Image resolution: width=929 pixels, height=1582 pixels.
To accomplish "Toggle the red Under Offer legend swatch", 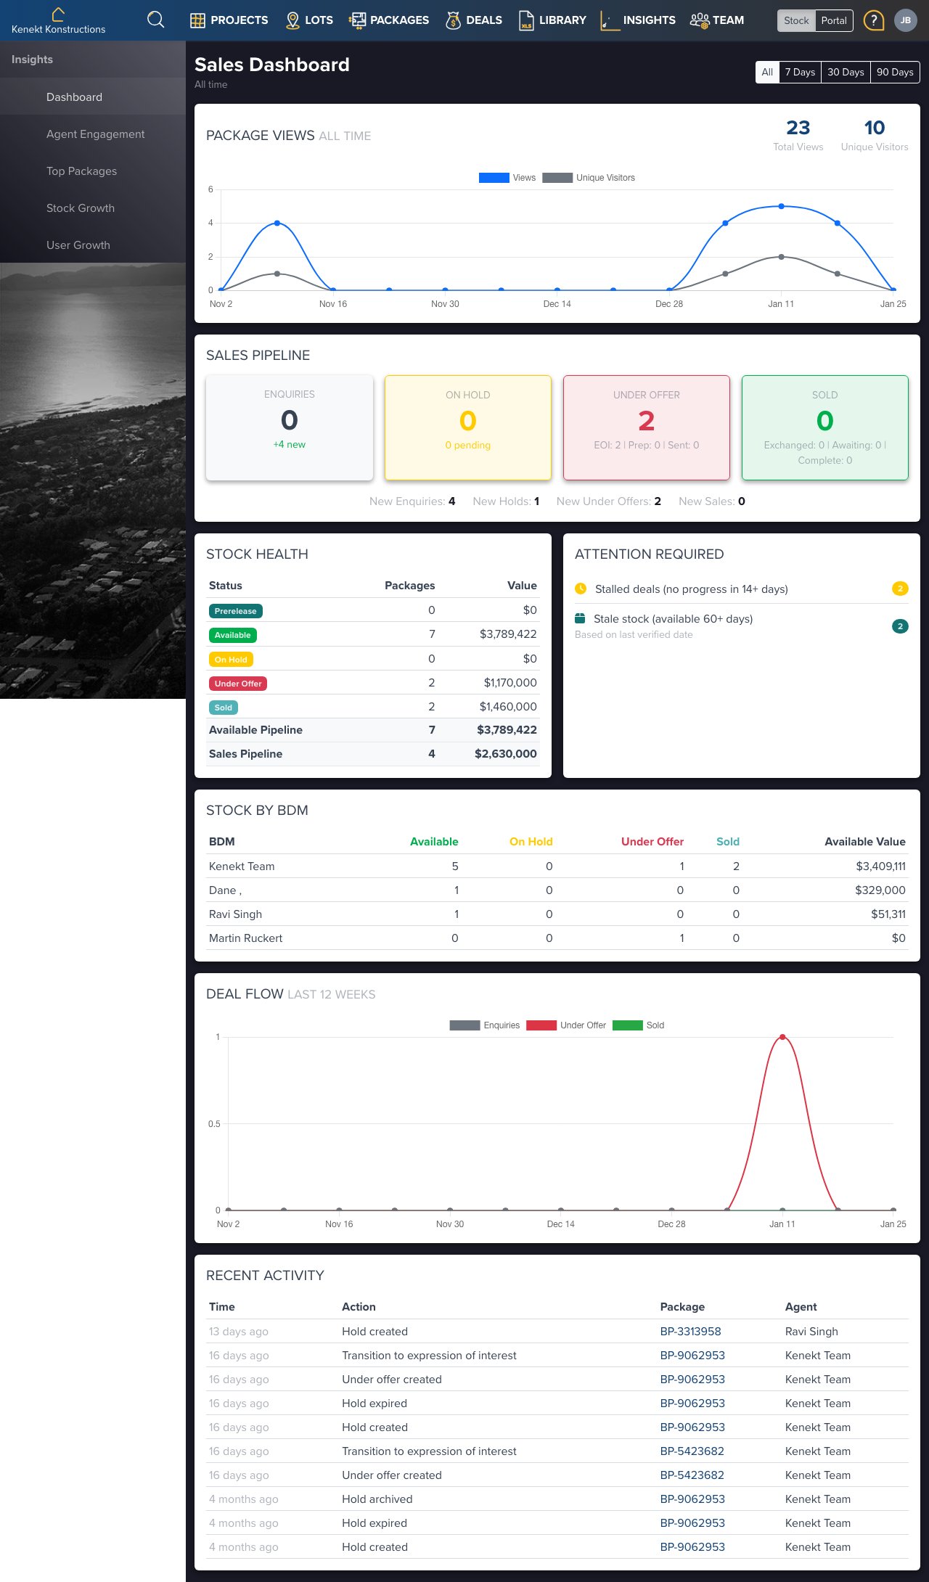I will [541, 1025].
